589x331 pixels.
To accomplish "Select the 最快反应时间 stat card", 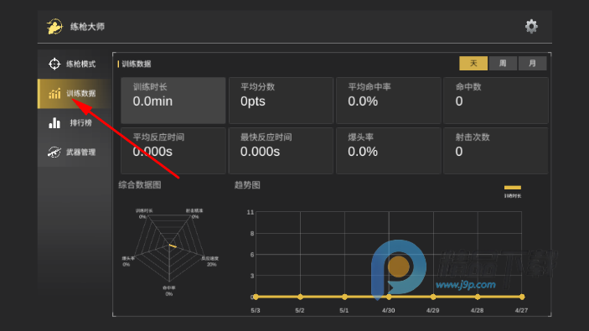I will click(281, 151).
